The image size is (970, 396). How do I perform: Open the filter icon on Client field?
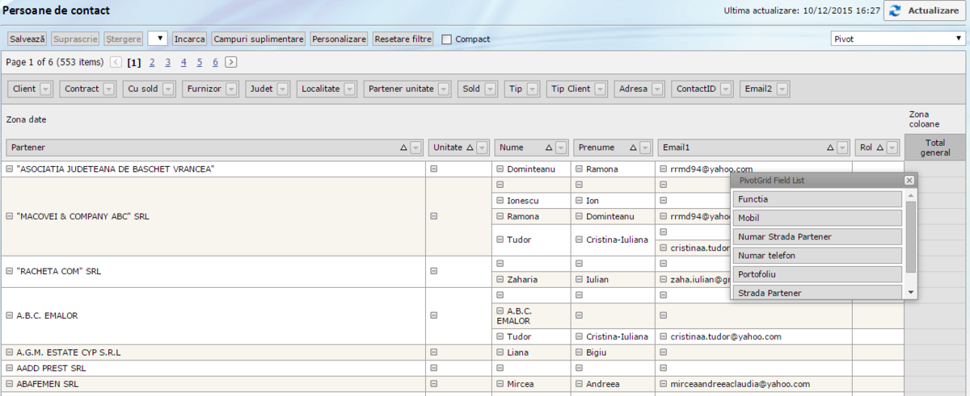(45, 90)
